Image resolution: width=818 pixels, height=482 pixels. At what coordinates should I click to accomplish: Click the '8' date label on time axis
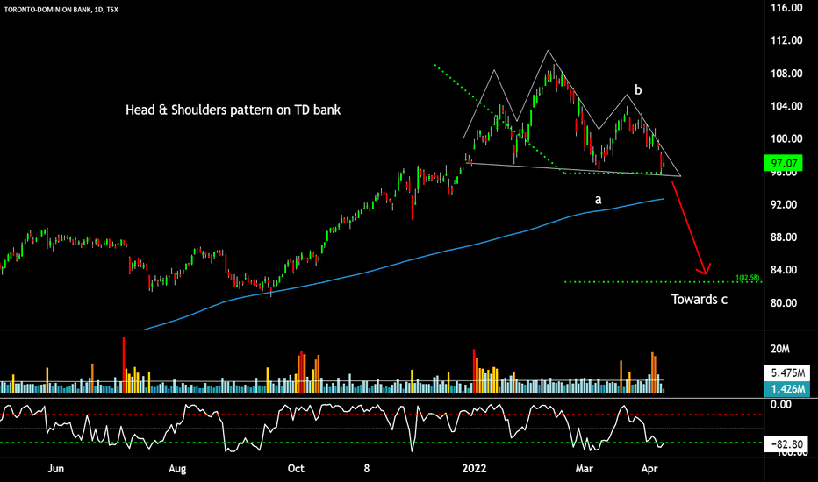coord(366,469)
